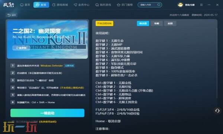Click the line 数字键 9 - 100%装备掉落率
223x134 pixels.
115,71
